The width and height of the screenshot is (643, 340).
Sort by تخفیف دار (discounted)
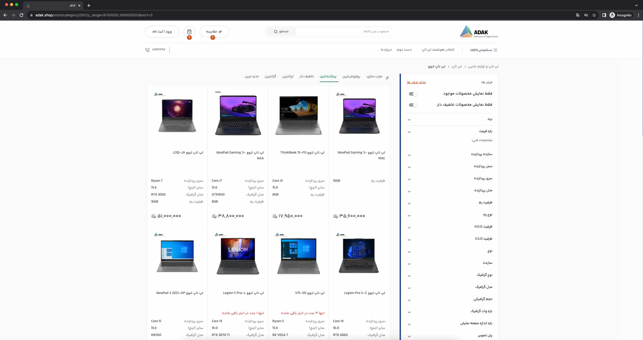[x=307, y=76]
